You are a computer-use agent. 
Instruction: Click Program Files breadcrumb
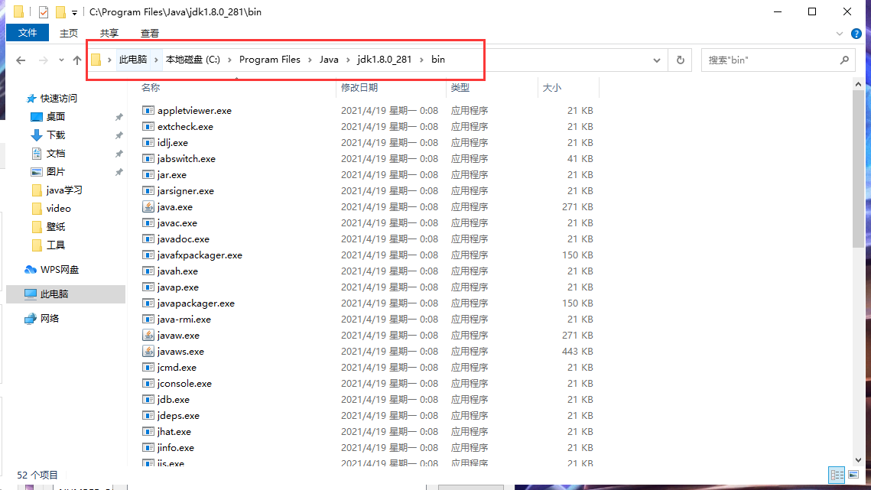[x=269, y=60]
